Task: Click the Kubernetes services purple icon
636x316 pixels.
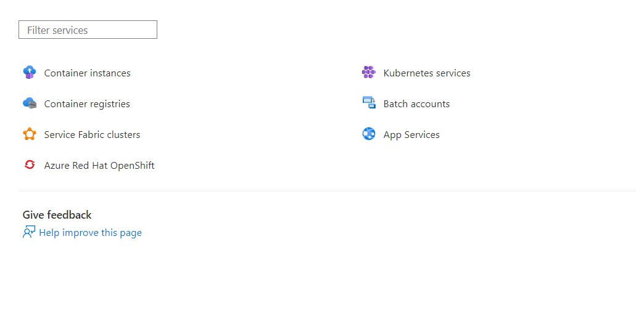Action: 369,73
